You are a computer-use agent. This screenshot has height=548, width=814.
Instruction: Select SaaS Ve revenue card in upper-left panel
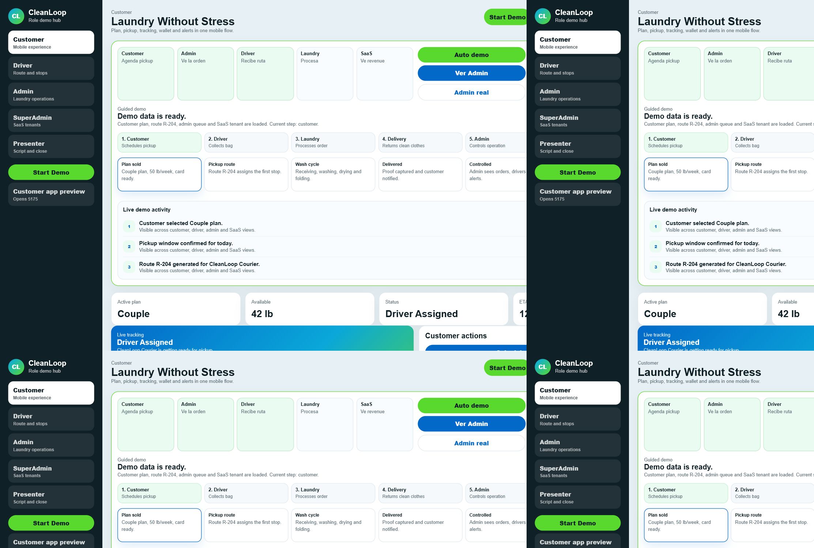coord(385,73)
